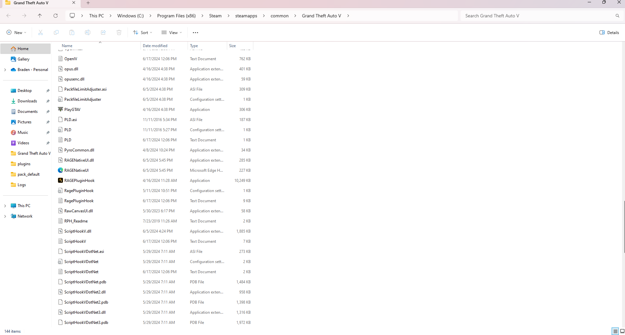Click the Share icon in toolbar
The width and height of the screenshot is (625, 335).
103,32
